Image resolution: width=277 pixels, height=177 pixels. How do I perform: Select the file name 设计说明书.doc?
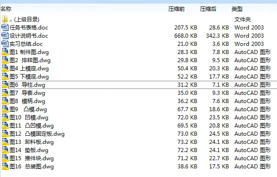pos(29,35)
